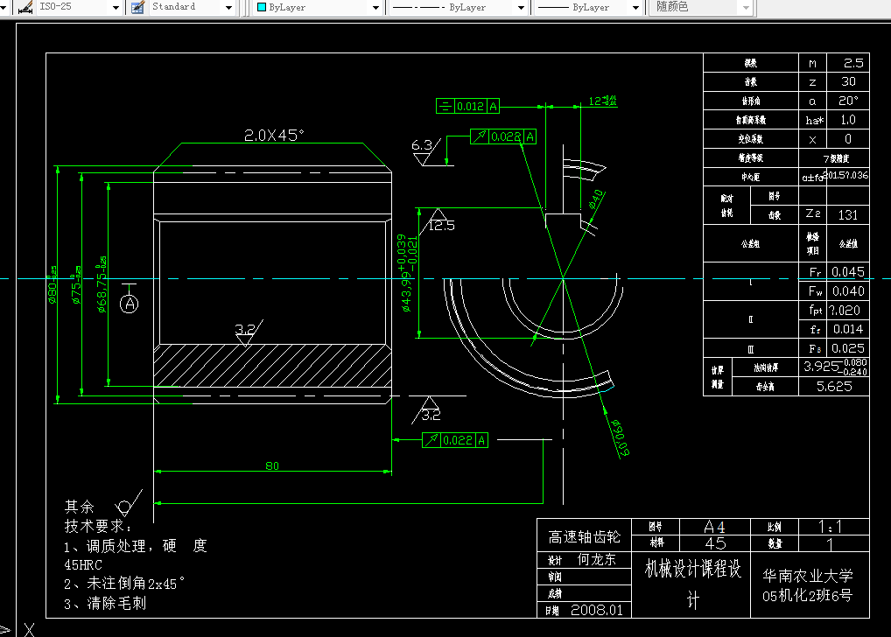Open the ByLayer color control dropdown

click(375, 7)
